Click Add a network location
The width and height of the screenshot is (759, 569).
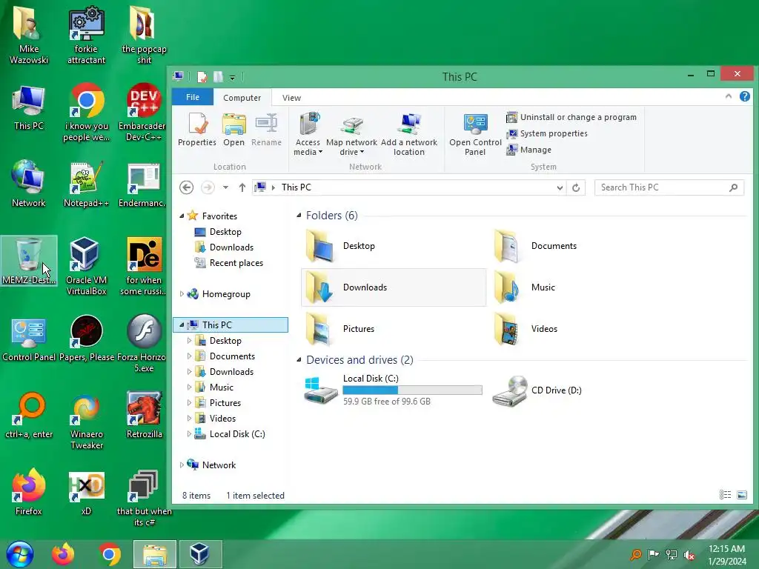(409, 134)
